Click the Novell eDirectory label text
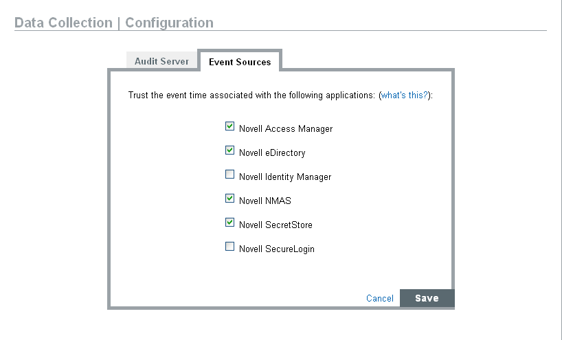 [x=272, y=152]
